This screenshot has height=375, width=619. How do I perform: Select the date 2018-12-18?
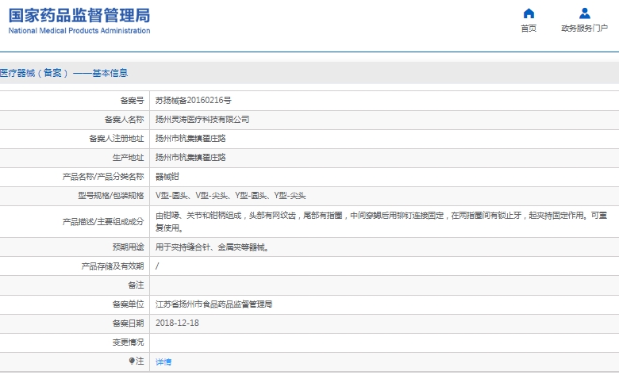(177, 323)
